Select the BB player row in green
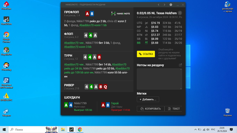This screenshot has width=237, height=133. pos(159,43)
